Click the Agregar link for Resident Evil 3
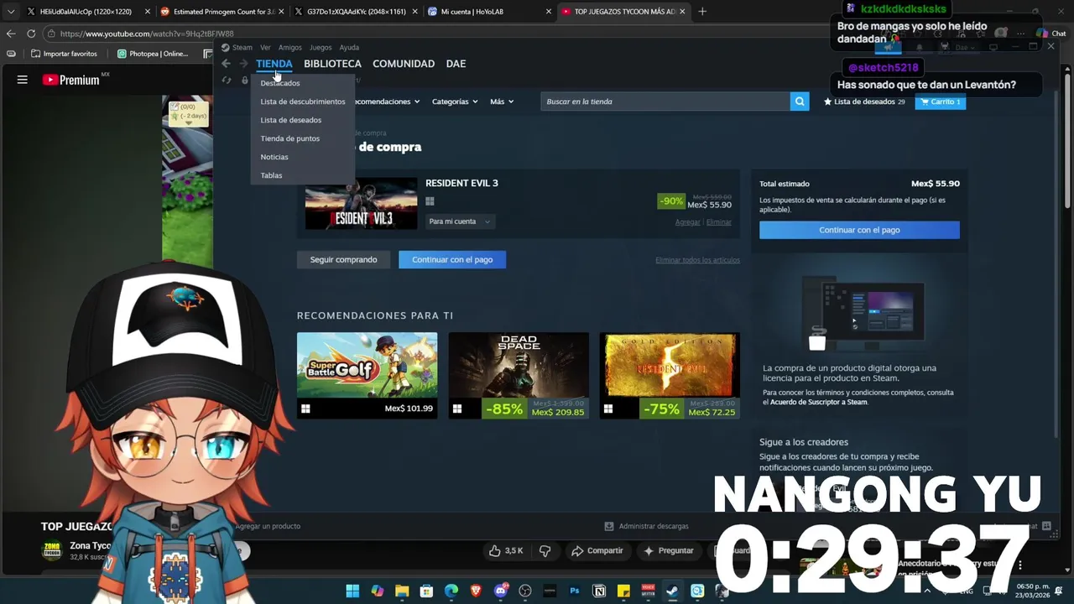Image resolution: width=1074 pixels, height=604 pixels. click(x=688, y=222)
